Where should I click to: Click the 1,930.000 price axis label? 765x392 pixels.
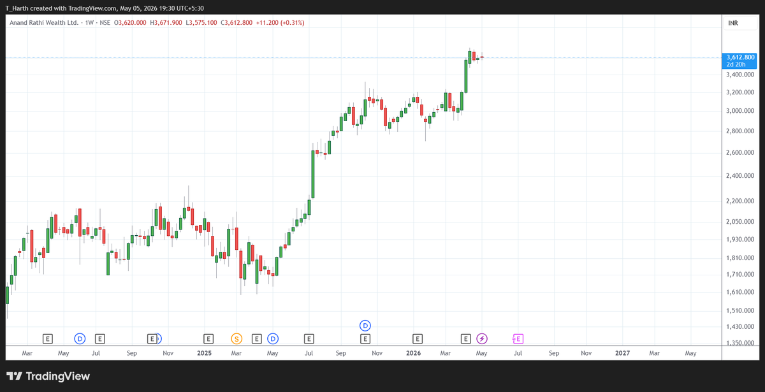coord(740,239)
